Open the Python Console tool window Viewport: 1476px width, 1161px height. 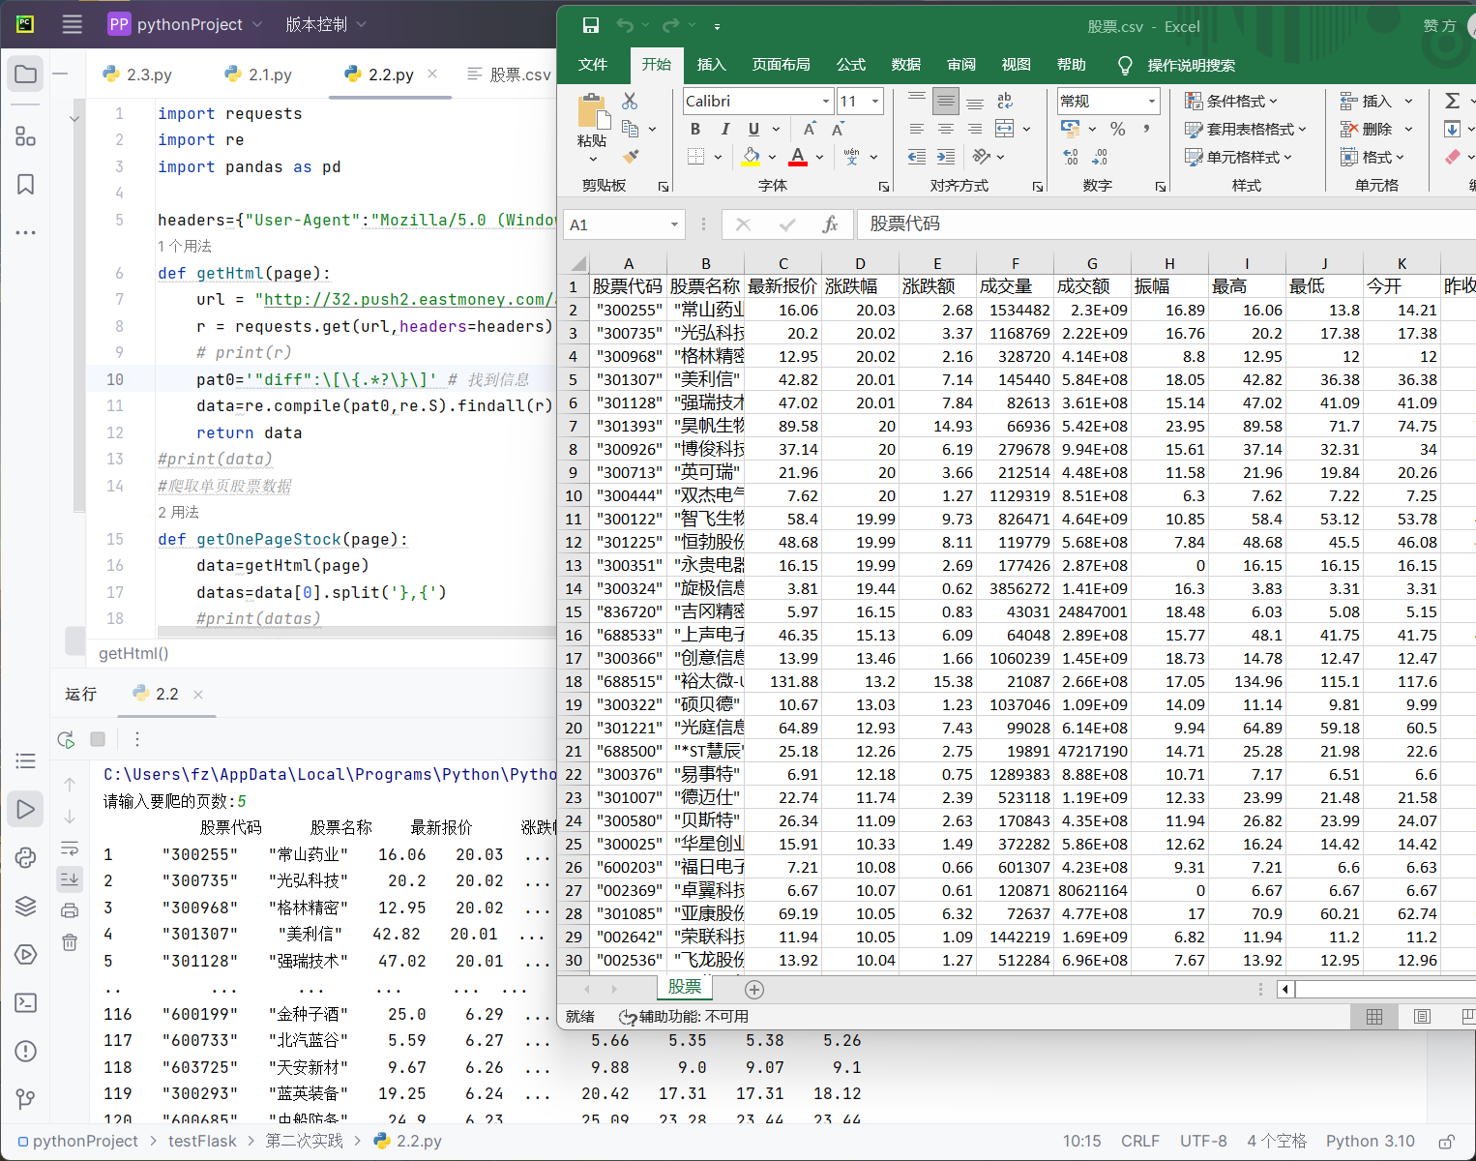pyautogui.click(x=26, y=857)
